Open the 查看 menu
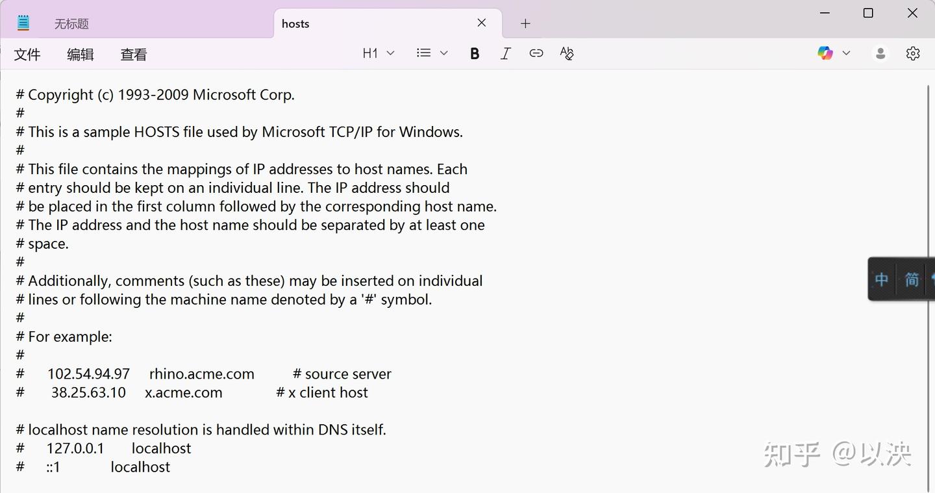This screenshot has height=493, width=935. click(133, 55)
